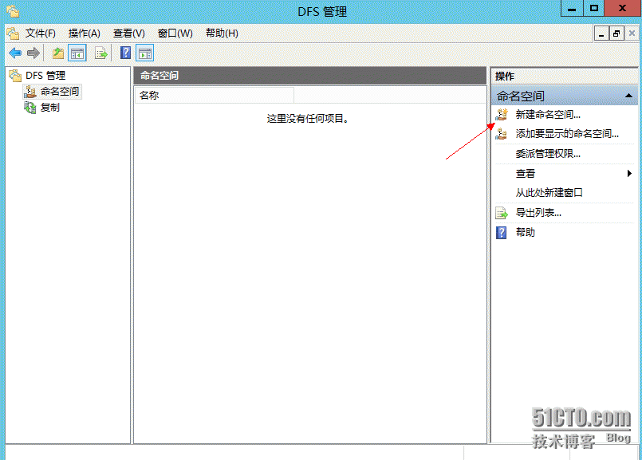The height and width of the screenshot is (460, 642).
Task: Toggle Show/Hide Action Pane toolbar icon
Action: pyautogui.click(x=145, y=53)
